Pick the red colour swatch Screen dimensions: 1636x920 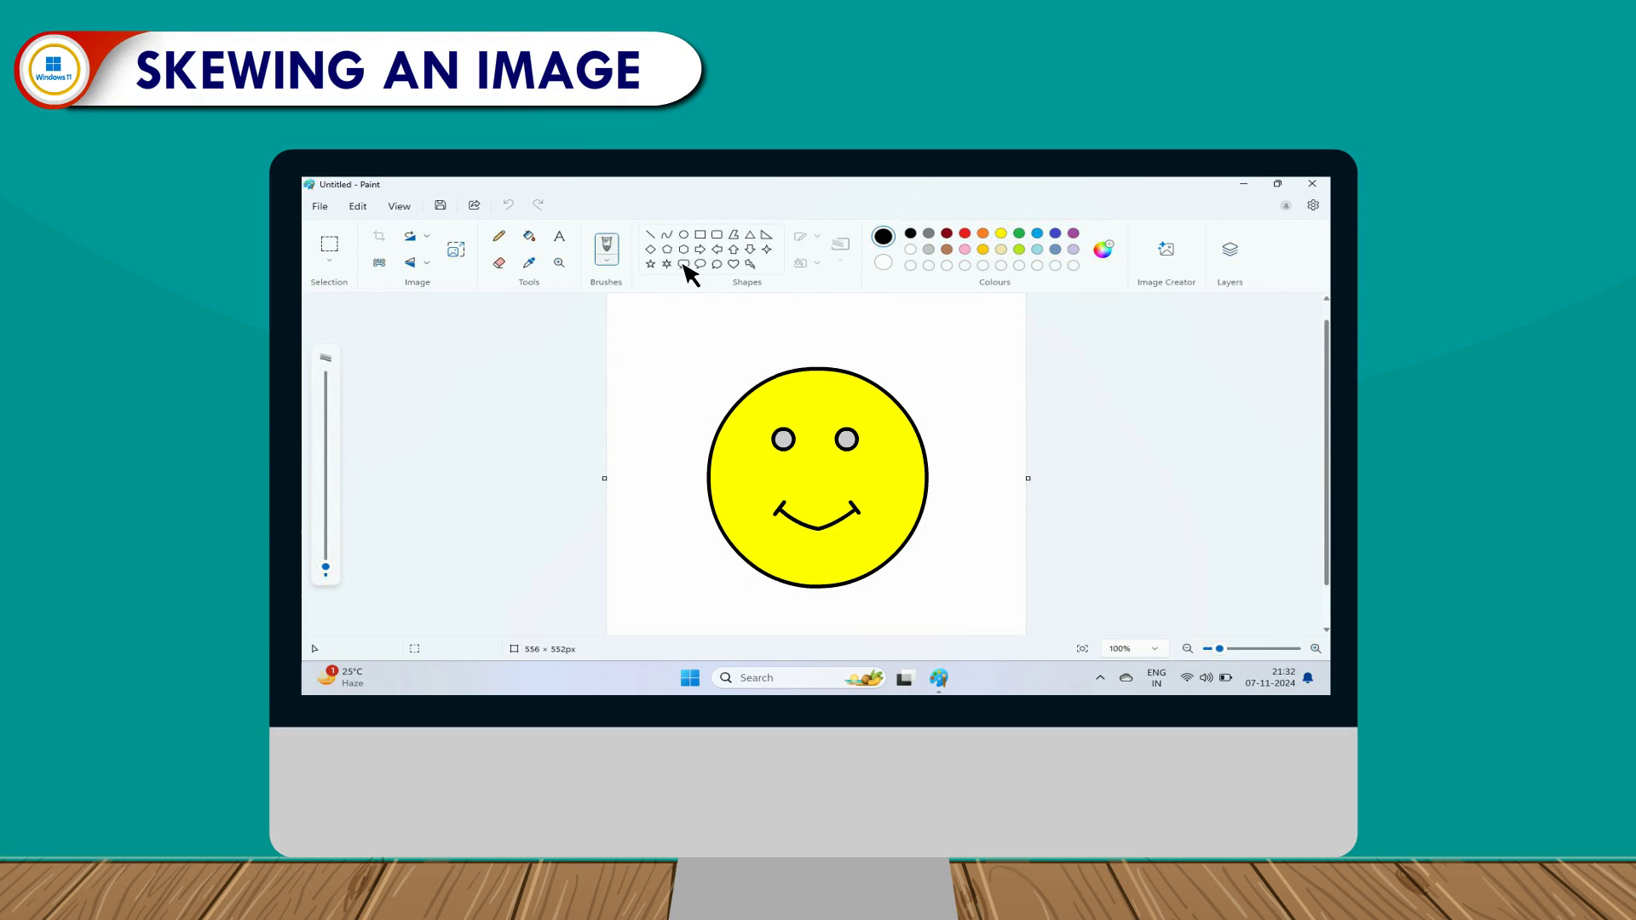click(965, 233)
